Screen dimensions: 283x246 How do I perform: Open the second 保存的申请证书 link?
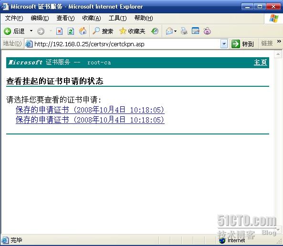[90, 120]
